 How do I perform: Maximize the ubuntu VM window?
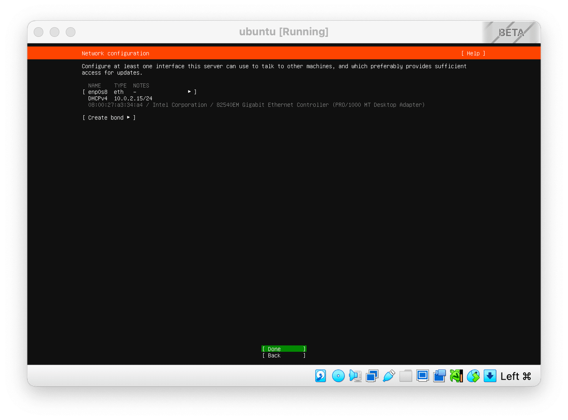pyautogui.click(x=71, y=32)
